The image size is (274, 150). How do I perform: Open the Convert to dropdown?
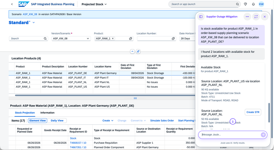138,121
